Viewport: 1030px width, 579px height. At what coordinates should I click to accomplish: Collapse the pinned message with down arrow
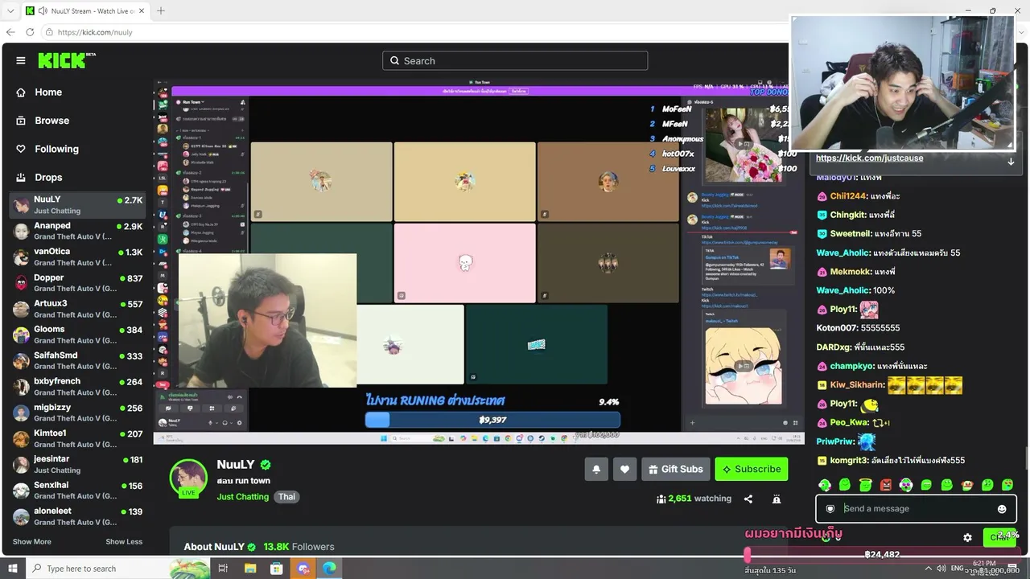(1011, 162)
